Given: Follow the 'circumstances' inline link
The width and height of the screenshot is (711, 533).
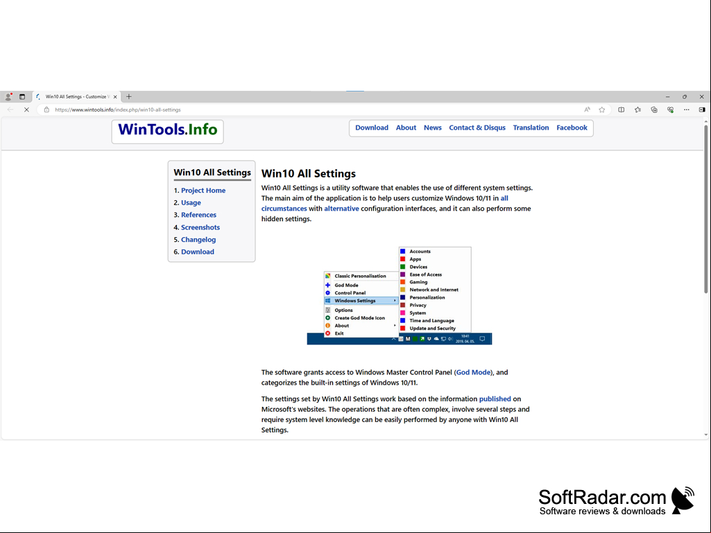Looking at the screenshot, I should (x=284, y=209).
